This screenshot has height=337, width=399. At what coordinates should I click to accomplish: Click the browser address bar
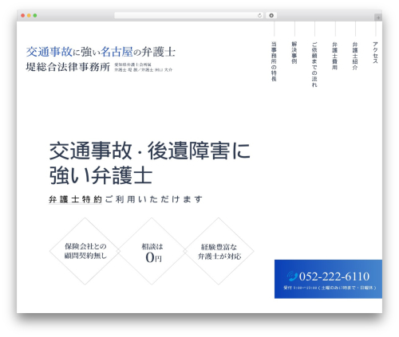click(x=189, y=16)
